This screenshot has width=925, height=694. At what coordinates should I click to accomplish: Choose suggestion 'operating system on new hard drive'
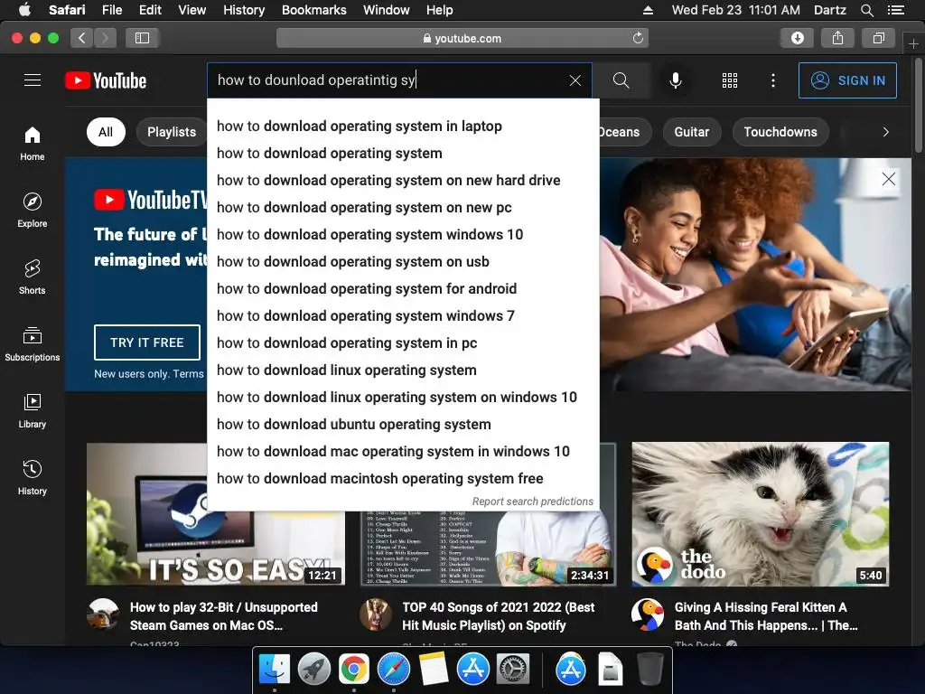pos(404,181)
